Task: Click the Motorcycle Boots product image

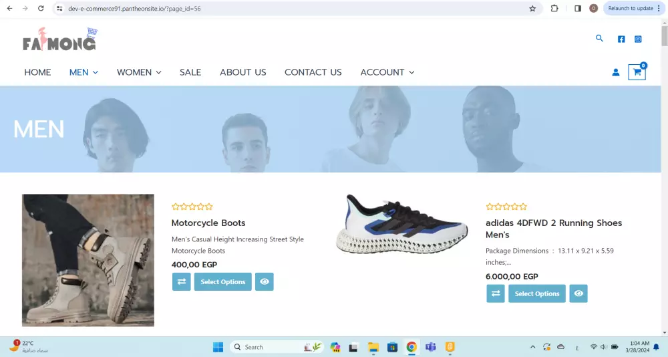Action: [88, 260]
